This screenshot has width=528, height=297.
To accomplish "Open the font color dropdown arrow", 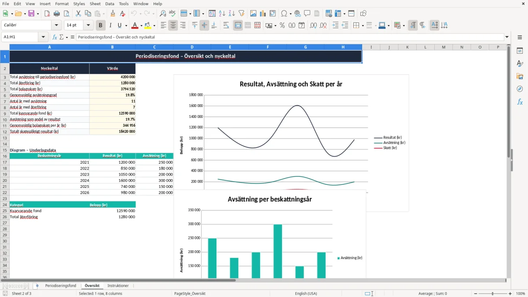I will (x=141, y=26).
